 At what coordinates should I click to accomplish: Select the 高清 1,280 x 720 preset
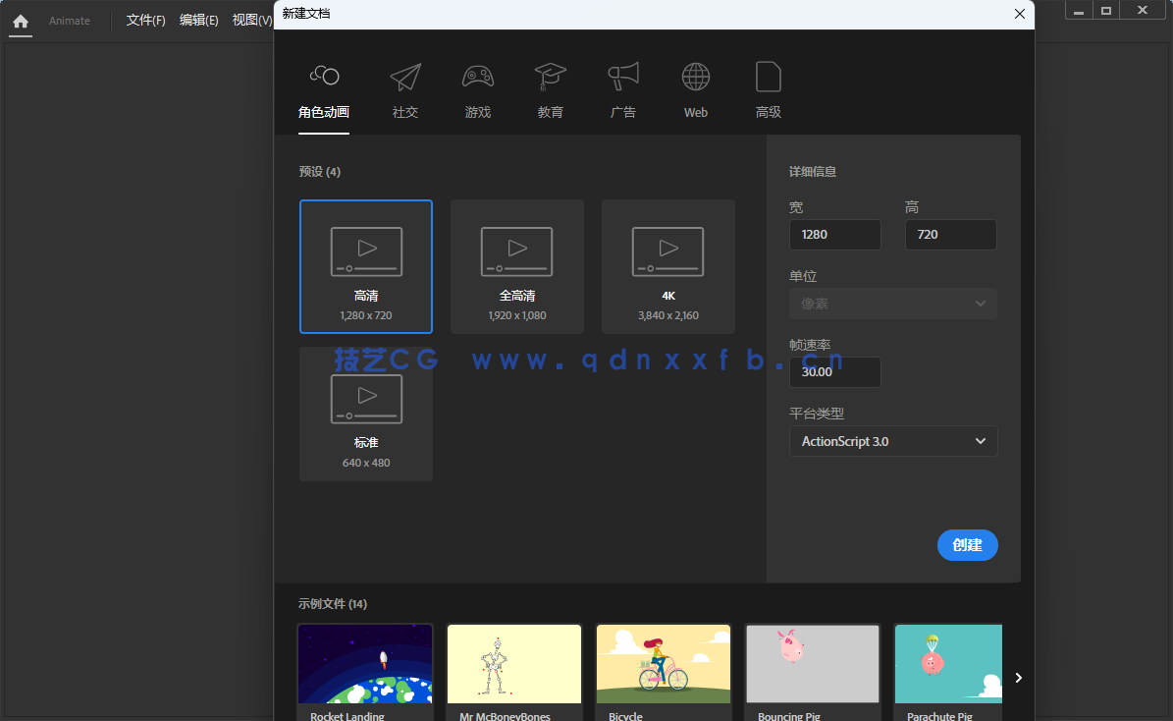365,266
